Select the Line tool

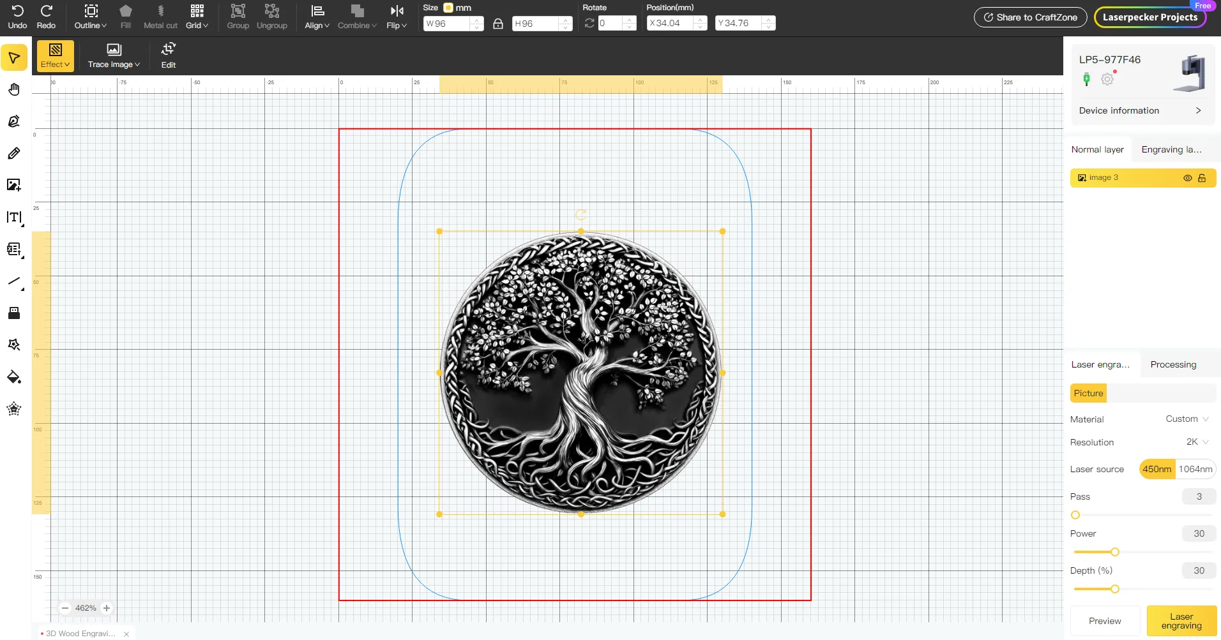[14, 281]
